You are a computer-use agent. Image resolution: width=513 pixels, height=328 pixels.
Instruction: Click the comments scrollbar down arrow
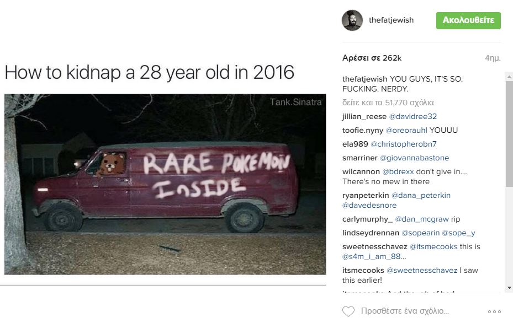tap(509, 288)
